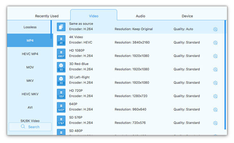The height and width of the screenshot is (143, 234).
Task: Choose the 3D Red-Blue preset title
Action: (x=79, y=64)
